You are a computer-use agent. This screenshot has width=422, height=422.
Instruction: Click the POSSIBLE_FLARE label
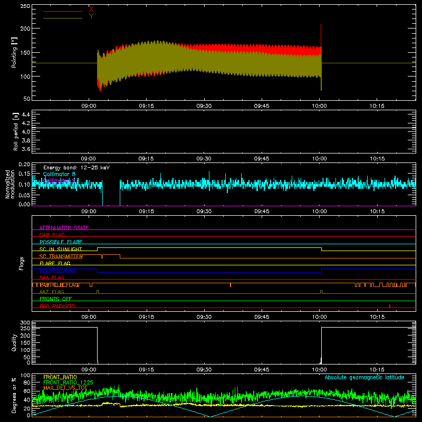[x=61, y=242]
